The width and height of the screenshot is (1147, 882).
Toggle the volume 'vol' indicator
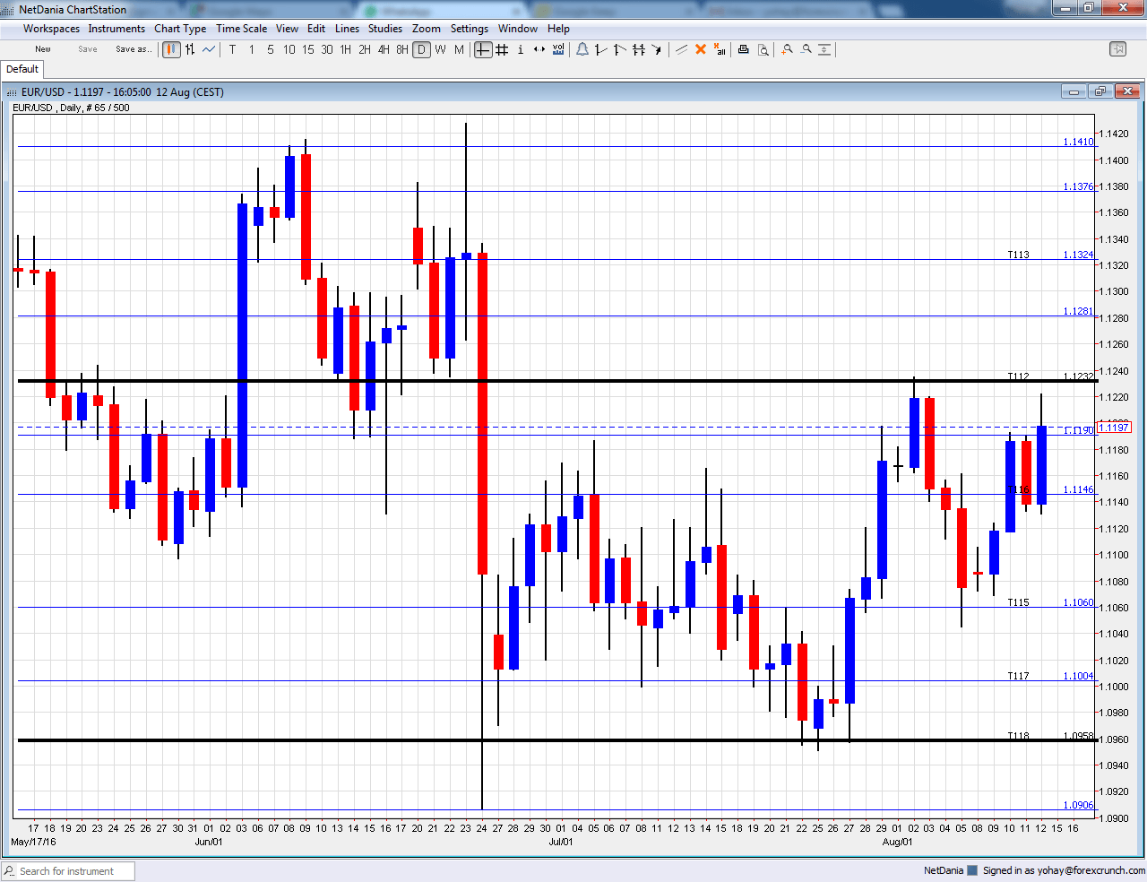(x=558, y=49)
